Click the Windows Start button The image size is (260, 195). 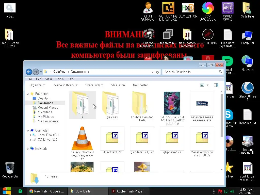click(7, 191)
